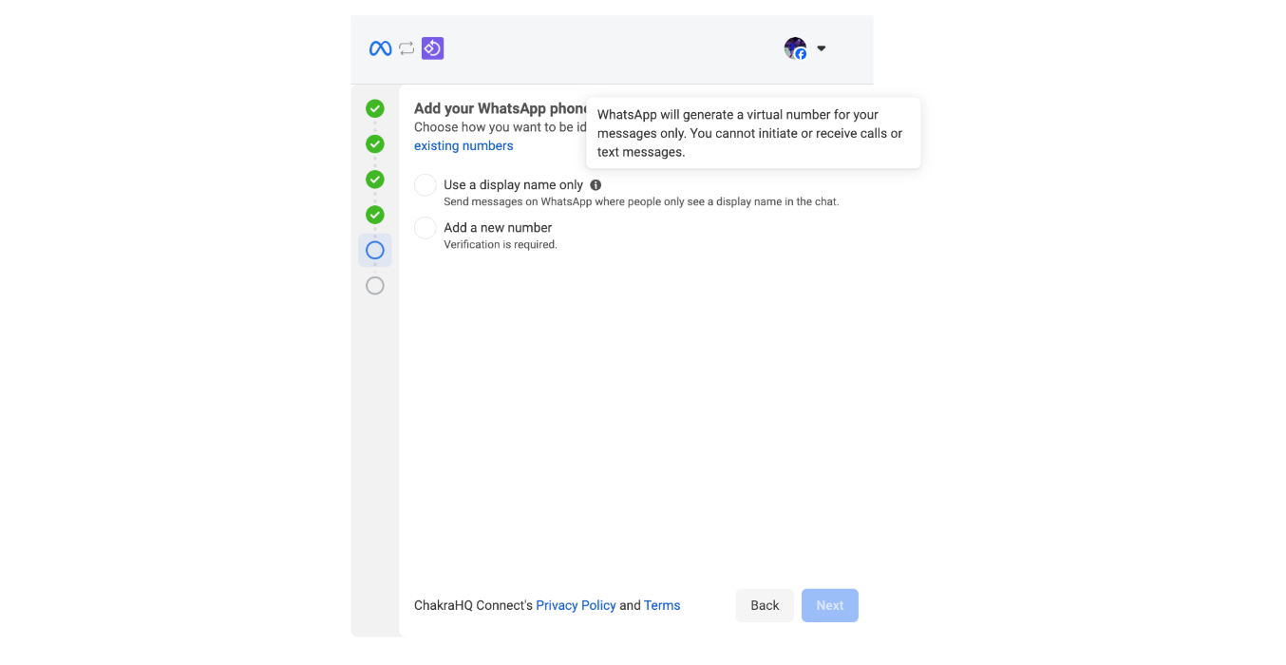The width and height of the screenshot is (1286, 665).
Task: Click the 'Add a new number' label text
Action: [498, 228]
